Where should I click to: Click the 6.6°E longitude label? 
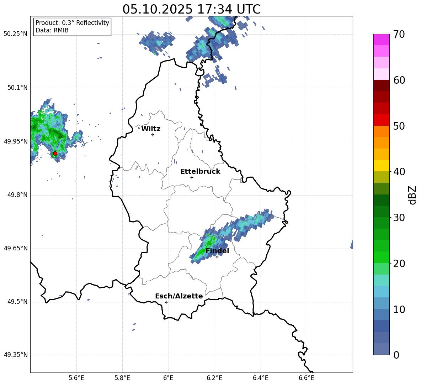point(307,378)
